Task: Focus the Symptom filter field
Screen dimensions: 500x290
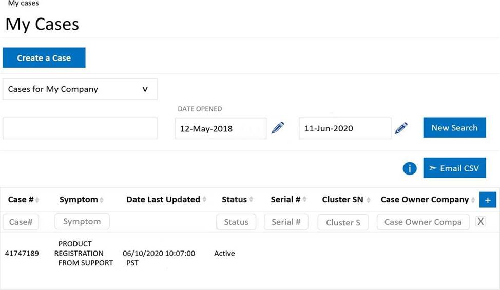Action: 82,221
